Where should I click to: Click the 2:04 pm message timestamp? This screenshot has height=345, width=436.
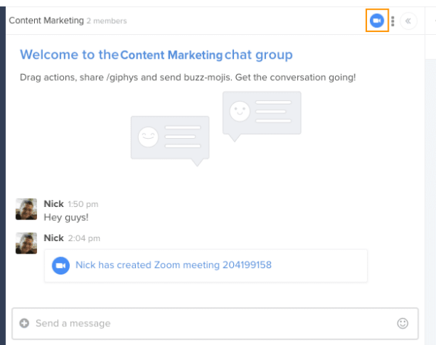click(x=84, y=238)
